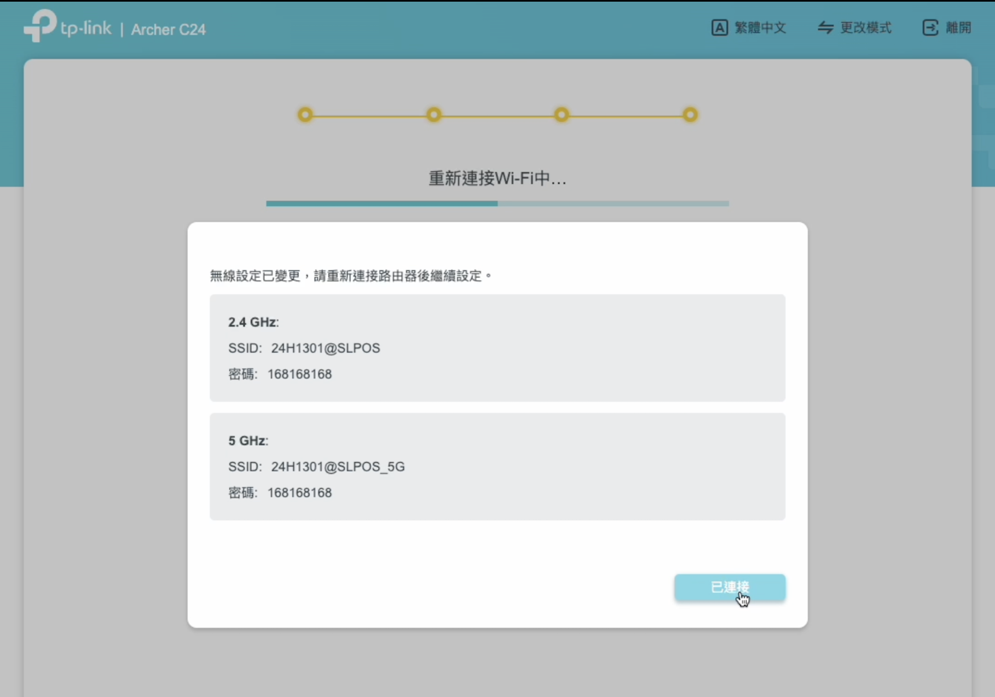The height and width of the screenshot is (697, 995).
Task: Click the logout door icon
Action: point(930,27)
